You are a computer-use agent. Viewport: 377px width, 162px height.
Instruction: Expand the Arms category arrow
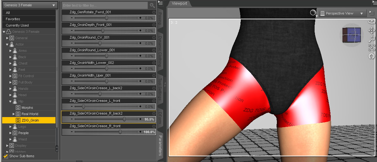10,51
